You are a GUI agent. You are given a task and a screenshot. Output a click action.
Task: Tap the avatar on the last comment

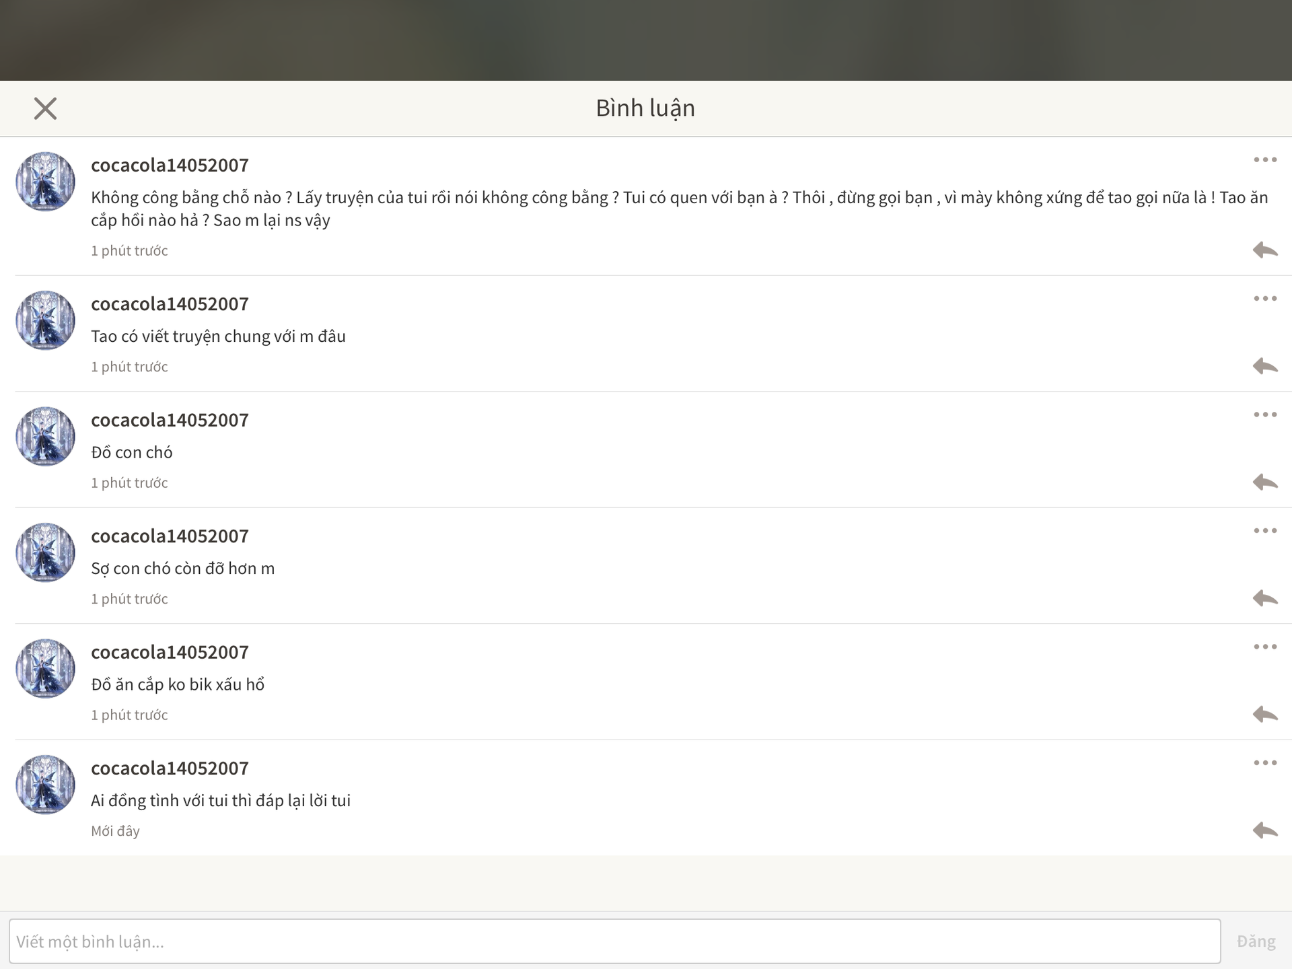click(45, 785)
